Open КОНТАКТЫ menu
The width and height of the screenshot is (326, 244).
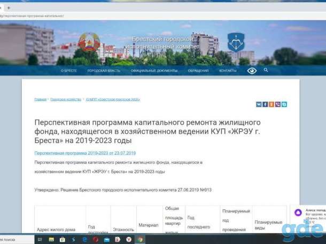point(228,71)
